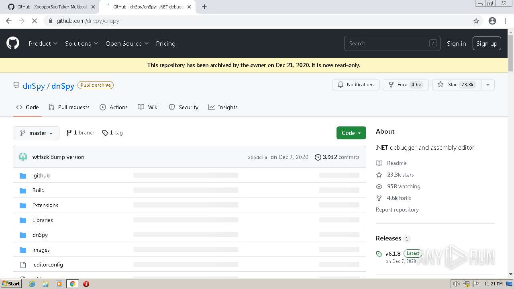Close the dnSpy GitHub tab
The height and width of the screenshot is (289, 514).
point(189,7)
